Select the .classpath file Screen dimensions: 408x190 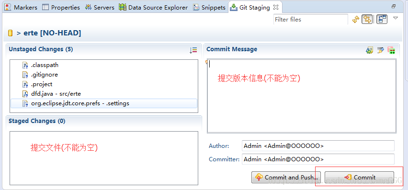pyautogui.click(x=40, y=65)
